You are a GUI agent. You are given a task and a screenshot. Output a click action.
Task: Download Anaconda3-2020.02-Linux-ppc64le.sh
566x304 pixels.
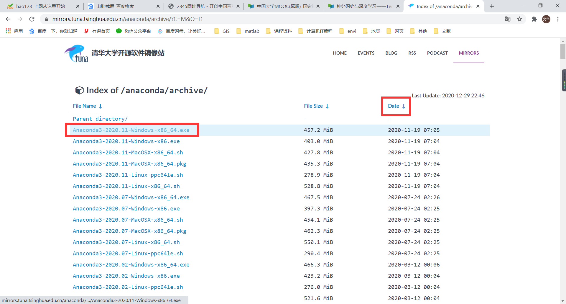pos(128,287)
